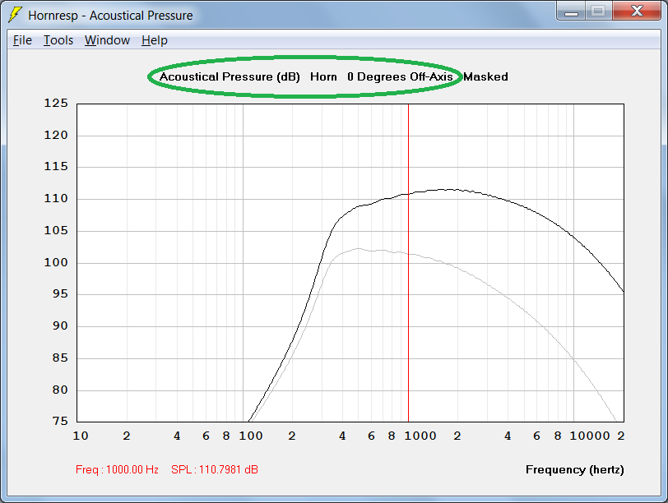
Task: Click the 'SPL : 110.7981 dB' readout
Action: point(214,469)
